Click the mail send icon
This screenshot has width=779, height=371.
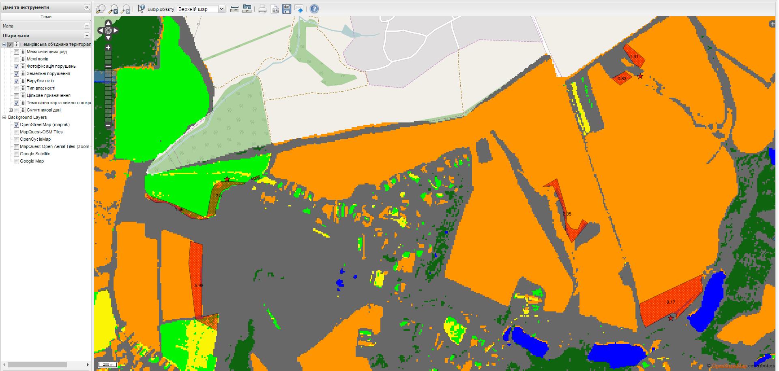[x=299, y=9]
